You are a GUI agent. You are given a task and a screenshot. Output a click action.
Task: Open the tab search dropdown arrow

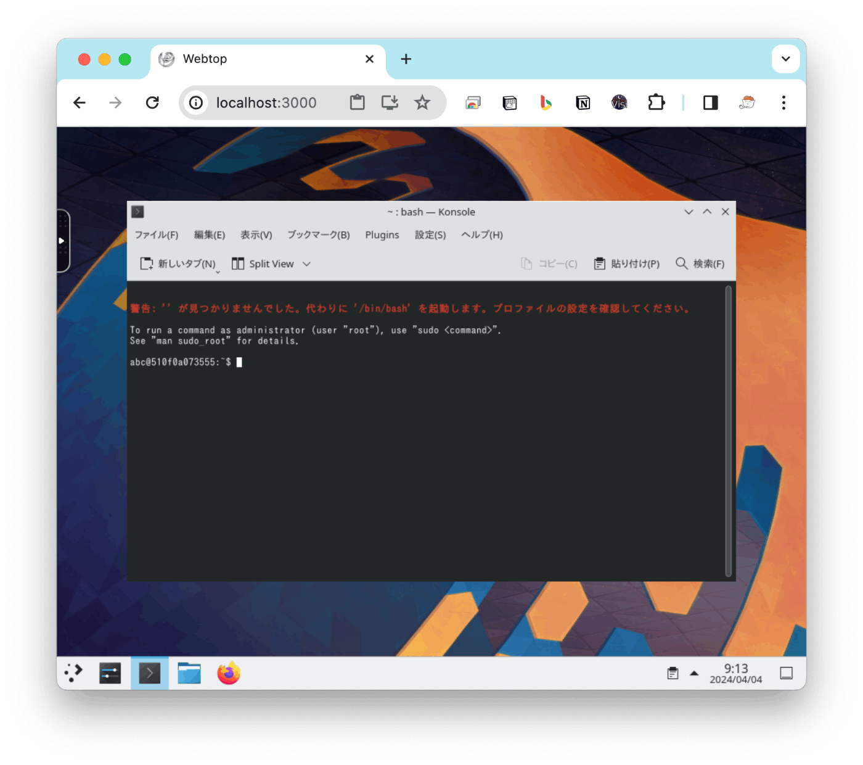[785, 59]
